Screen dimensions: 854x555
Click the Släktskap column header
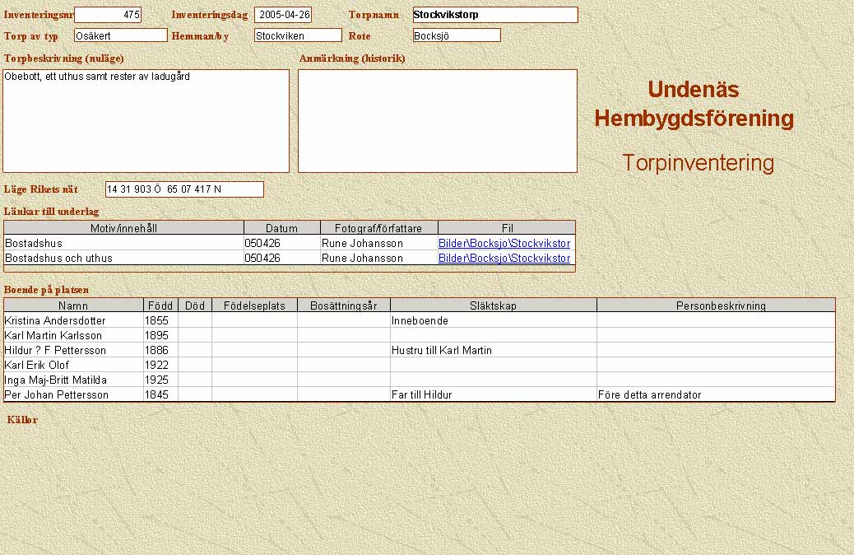pos(493,305)
